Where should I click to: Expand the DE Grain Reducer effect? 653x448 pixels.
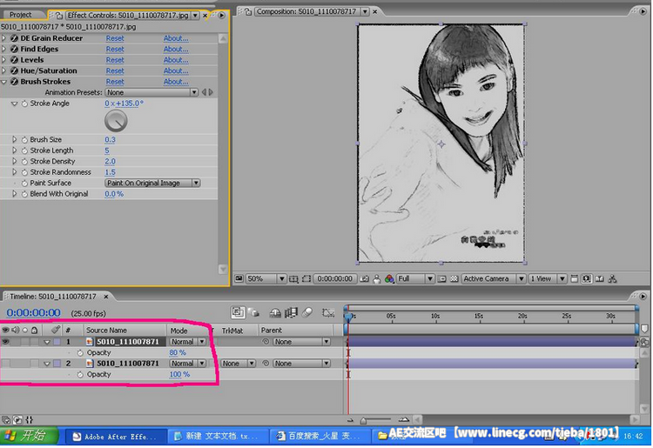click(4, 38)
